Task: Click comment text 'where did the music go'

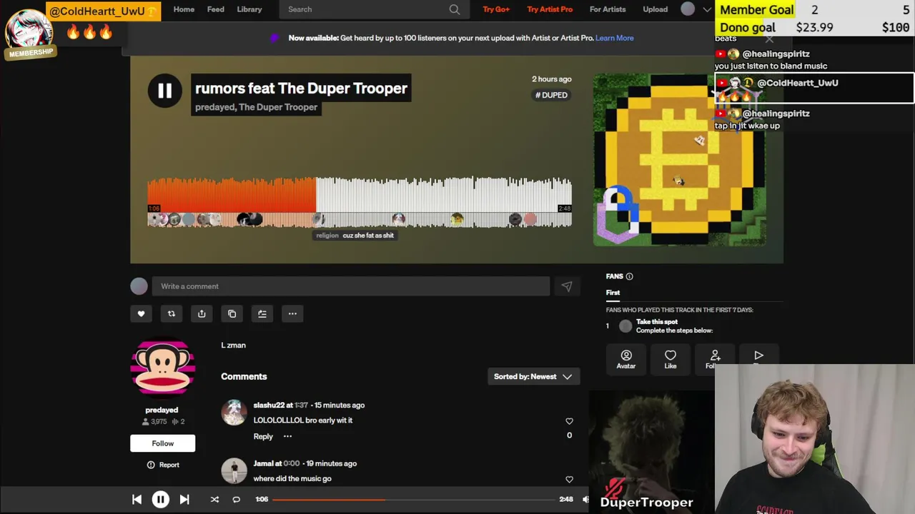Action: click(x=292, y=478)
